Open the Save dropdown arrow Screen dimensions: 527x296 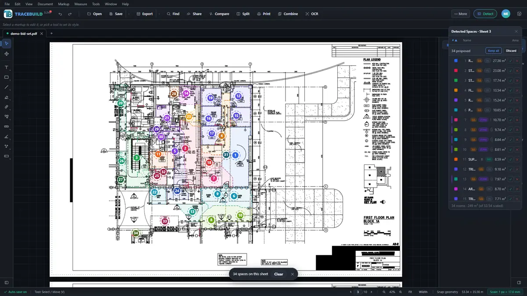129,14
